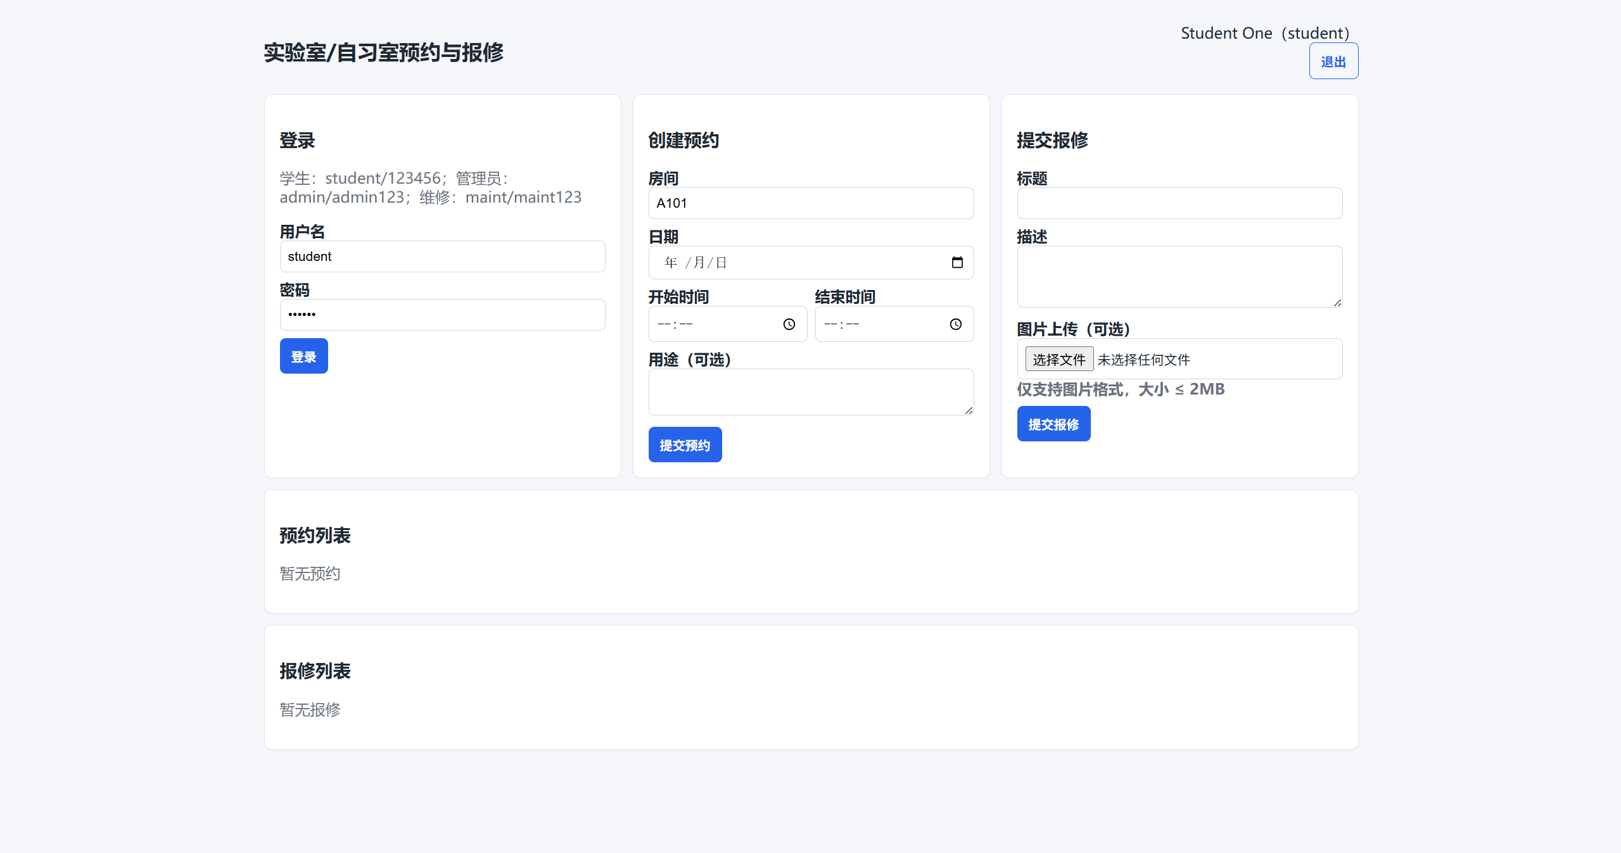Click the start time clock icon
This screenshot has width=1621, height=853.
click(789, 324)
